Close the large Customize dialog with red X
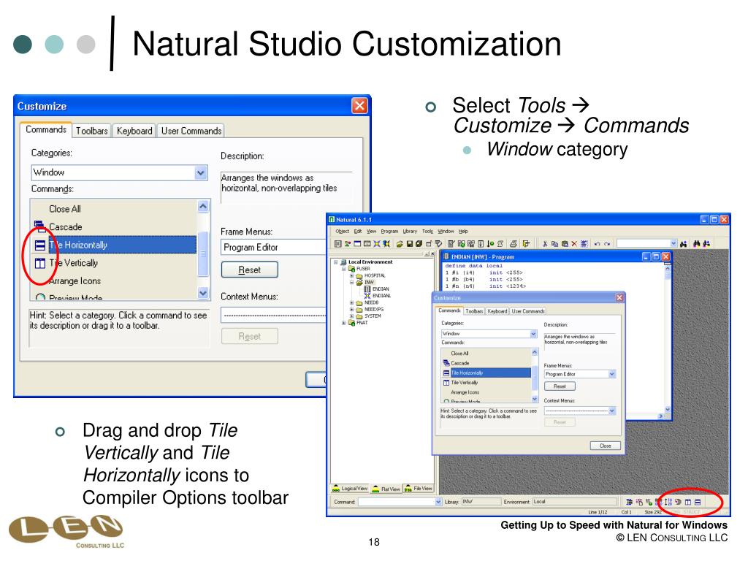The height and width of the screenshot is (561, 748). point(359,105)
